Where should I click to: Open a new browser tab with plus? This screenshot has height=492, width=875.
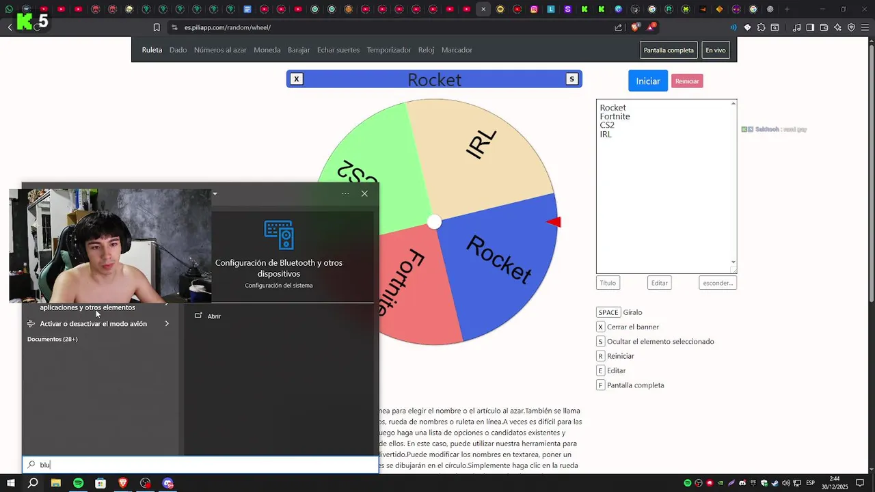787,10
